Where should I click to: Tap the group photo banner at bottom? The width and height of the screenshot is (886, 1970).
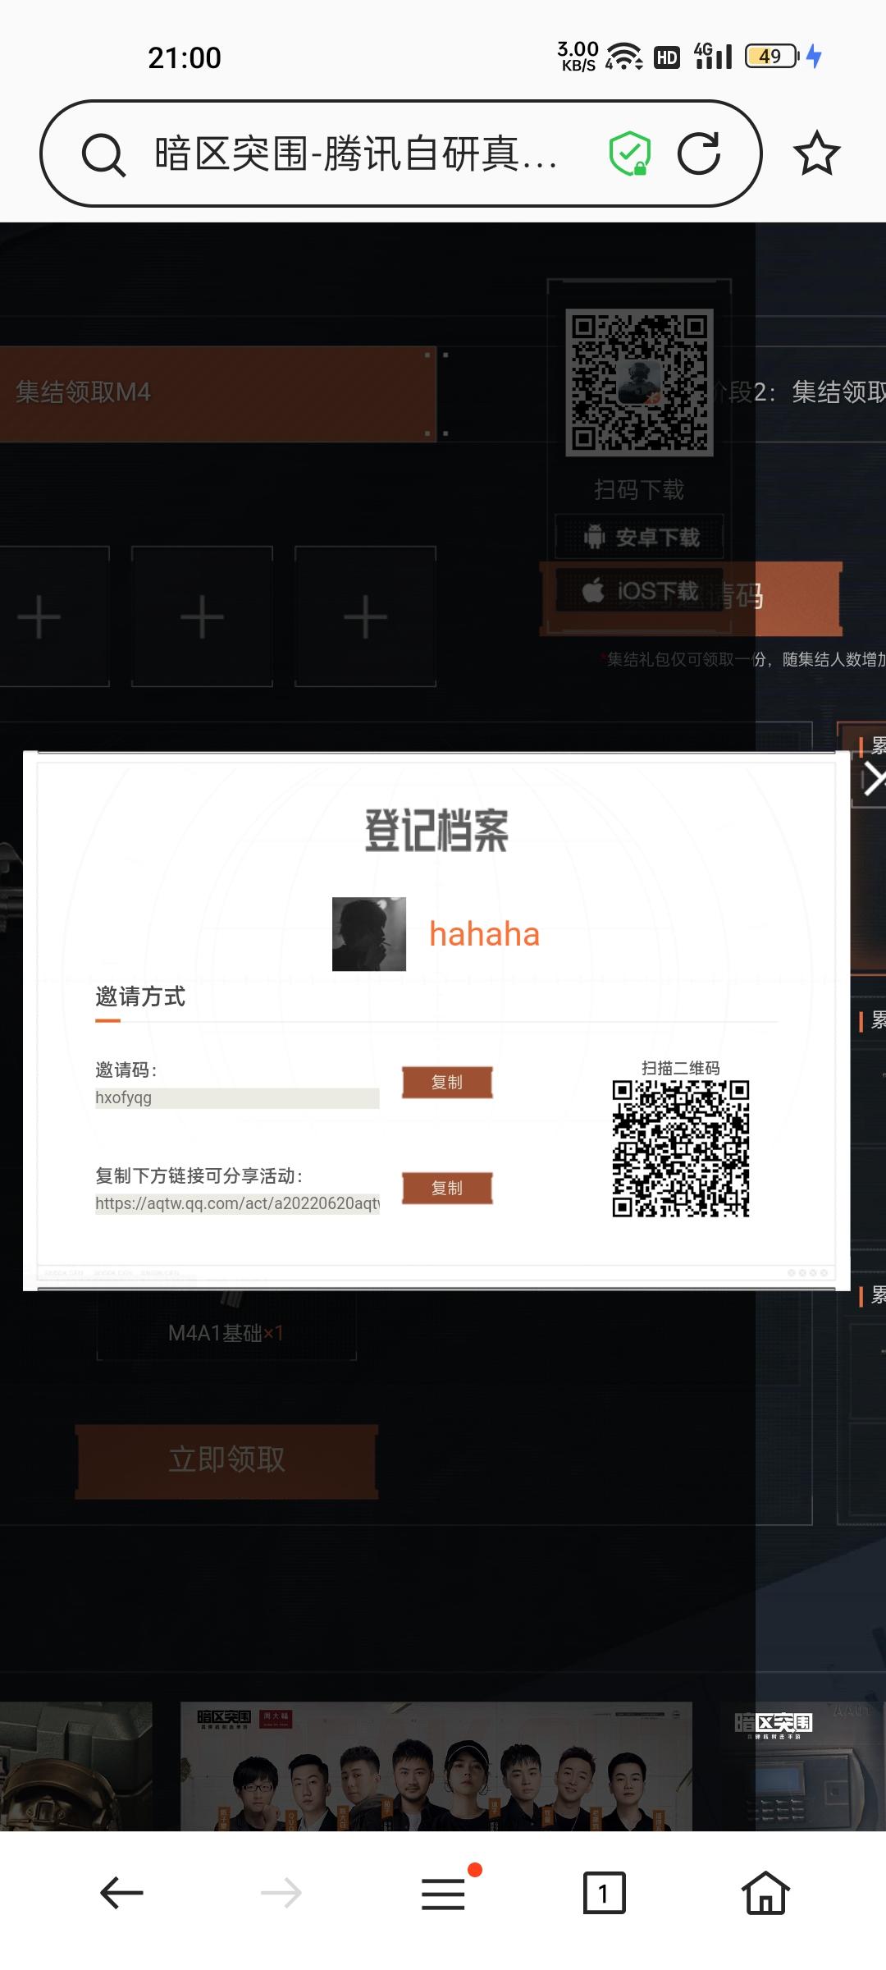[x=436, y=1766]
